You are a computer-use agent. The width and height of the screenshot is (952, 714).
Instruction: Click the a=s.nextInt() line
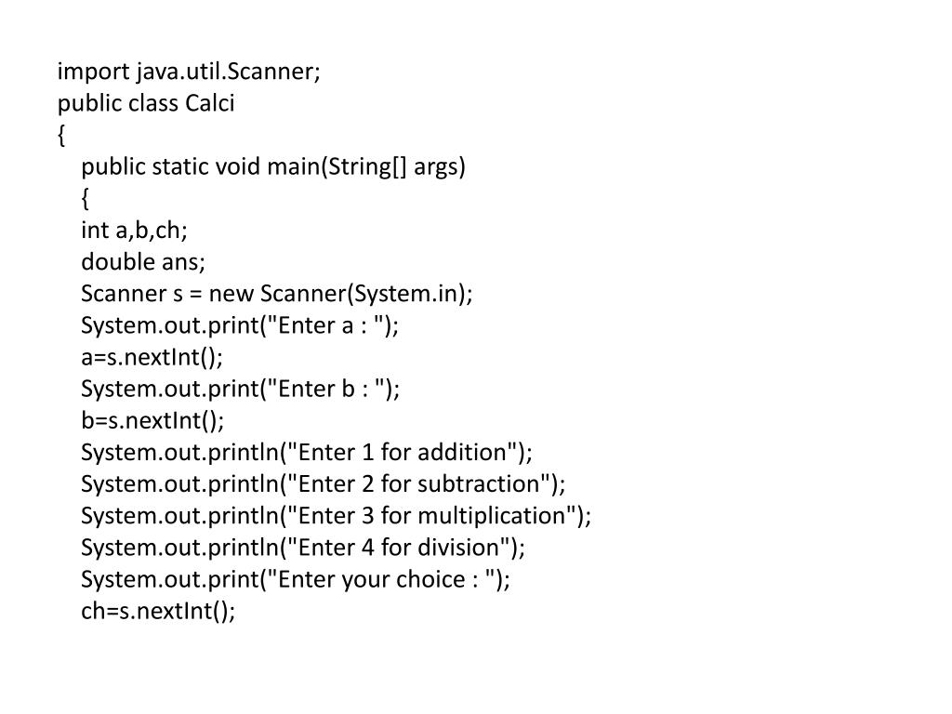click(x=152, y=357)
